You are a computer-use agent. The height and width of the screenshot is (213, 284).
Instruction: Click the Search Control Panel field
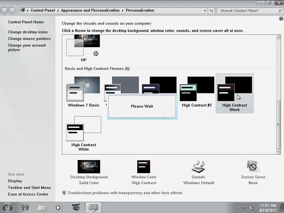pyautogui.click(x=250, y=11)
